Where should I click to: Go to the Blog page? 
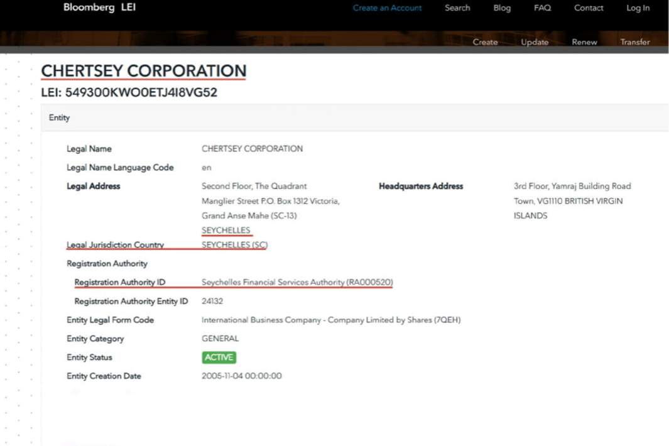(502, 8)
